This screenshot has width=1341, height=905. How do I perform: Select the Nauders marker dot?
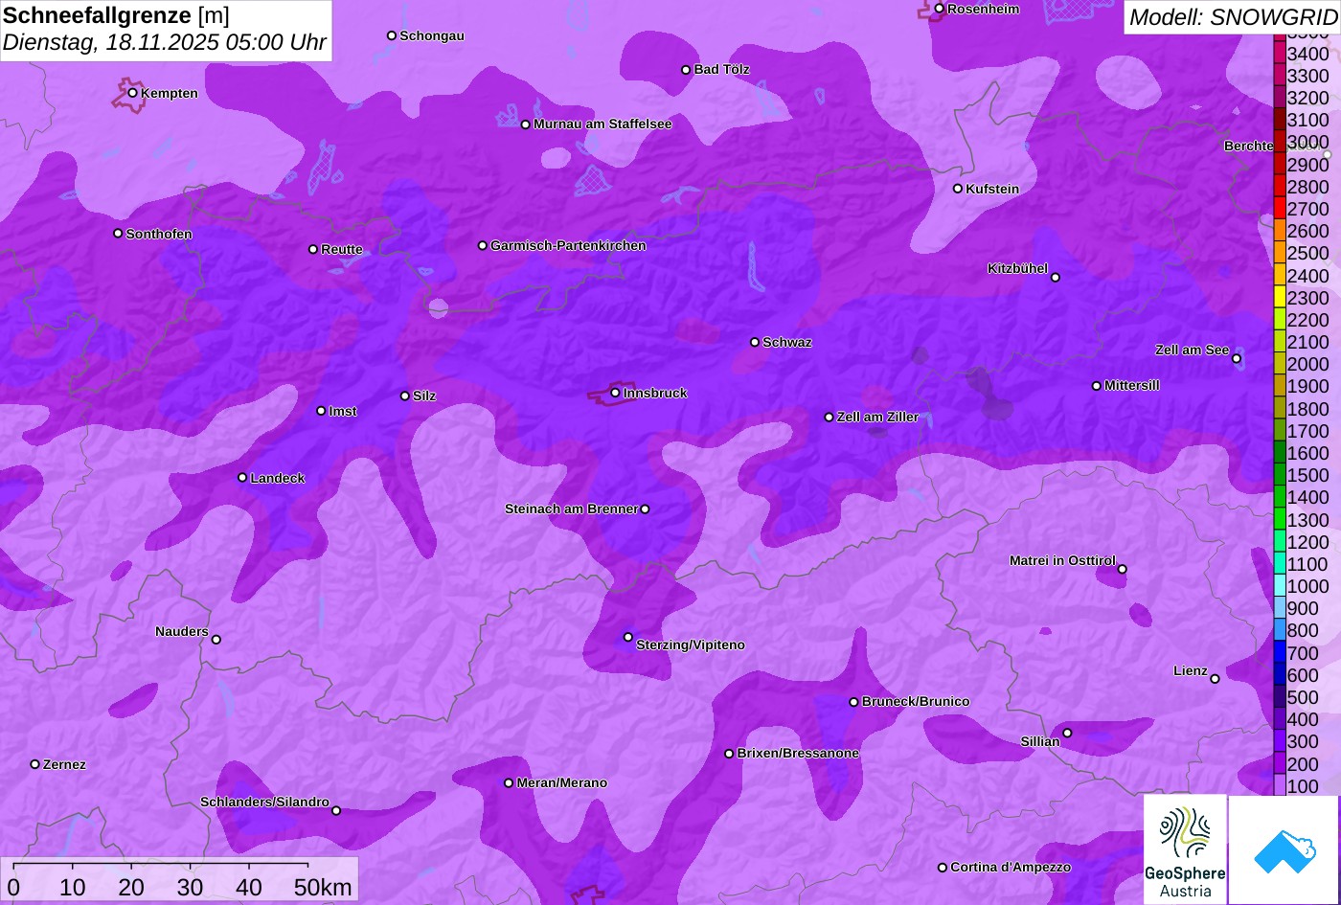[216, 640]
